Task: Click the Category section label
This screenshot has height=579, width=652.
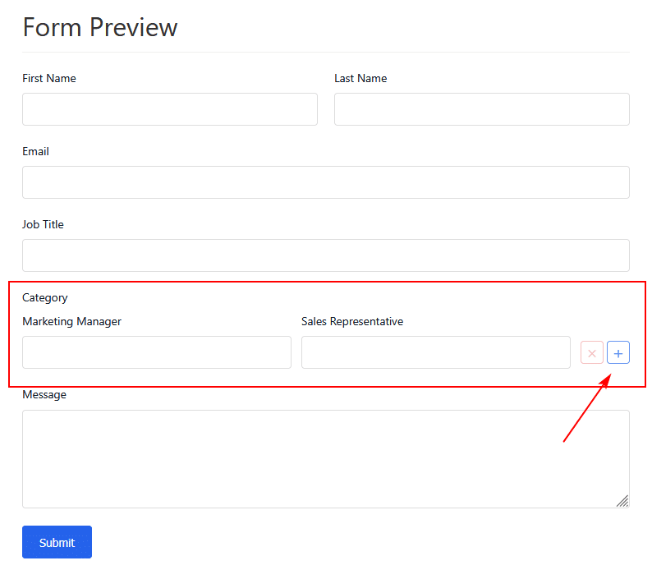Action: 45,298
